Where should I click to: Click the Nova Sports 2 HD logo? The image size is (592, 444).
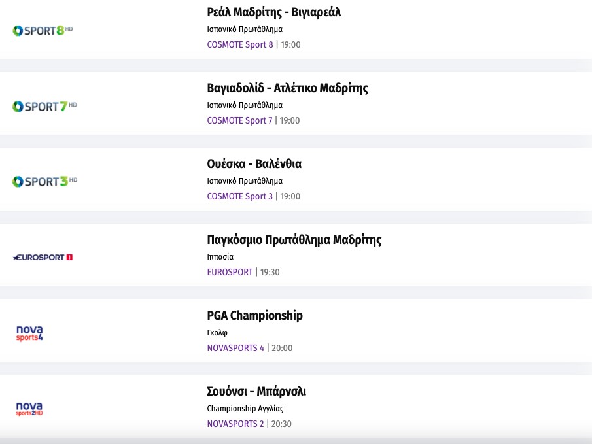29,409
